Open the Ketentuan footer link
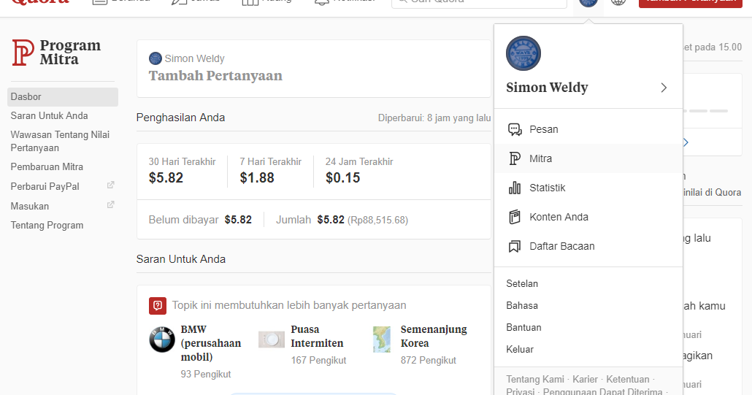Viewport: 752px width, 395px height. point(628,379)
